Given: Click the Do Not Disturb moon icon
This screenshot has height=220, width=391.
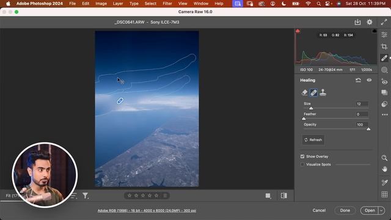Looking at the screenshot, I should point(283,4).
